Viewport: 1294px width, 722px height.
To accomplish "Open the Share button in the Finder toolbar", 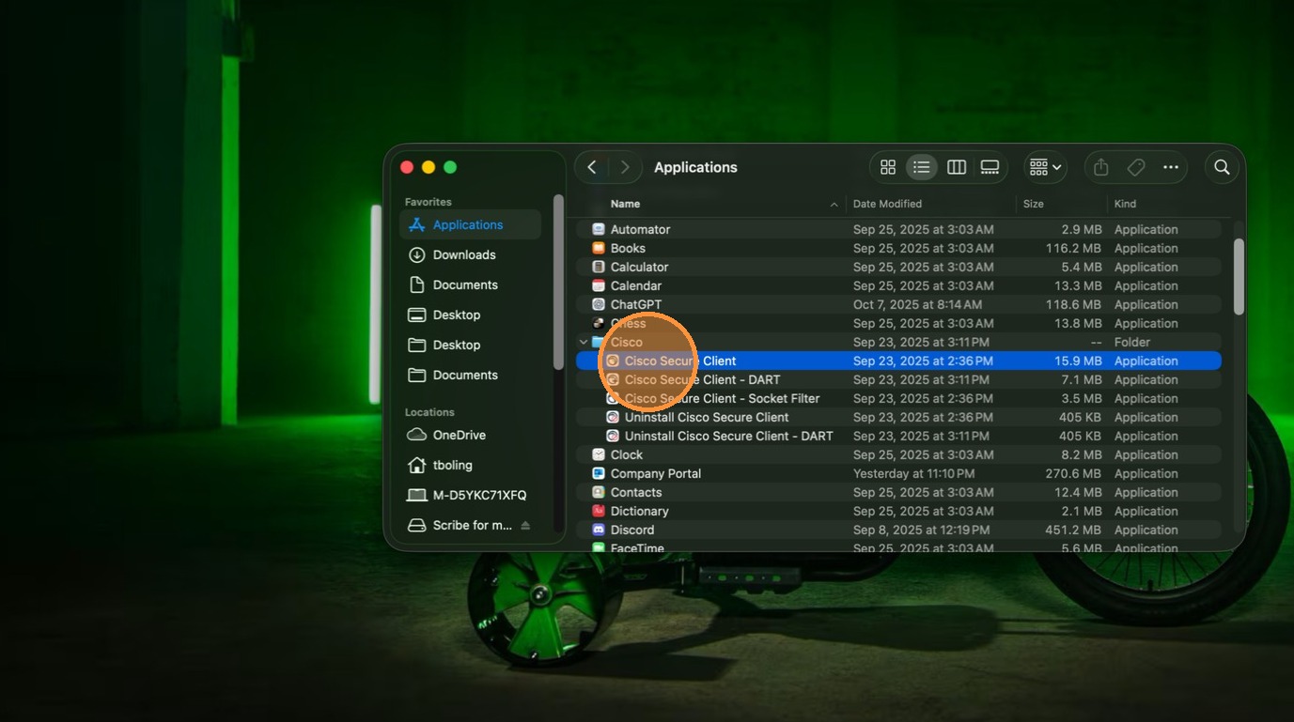I will [x=1101, y=167].
